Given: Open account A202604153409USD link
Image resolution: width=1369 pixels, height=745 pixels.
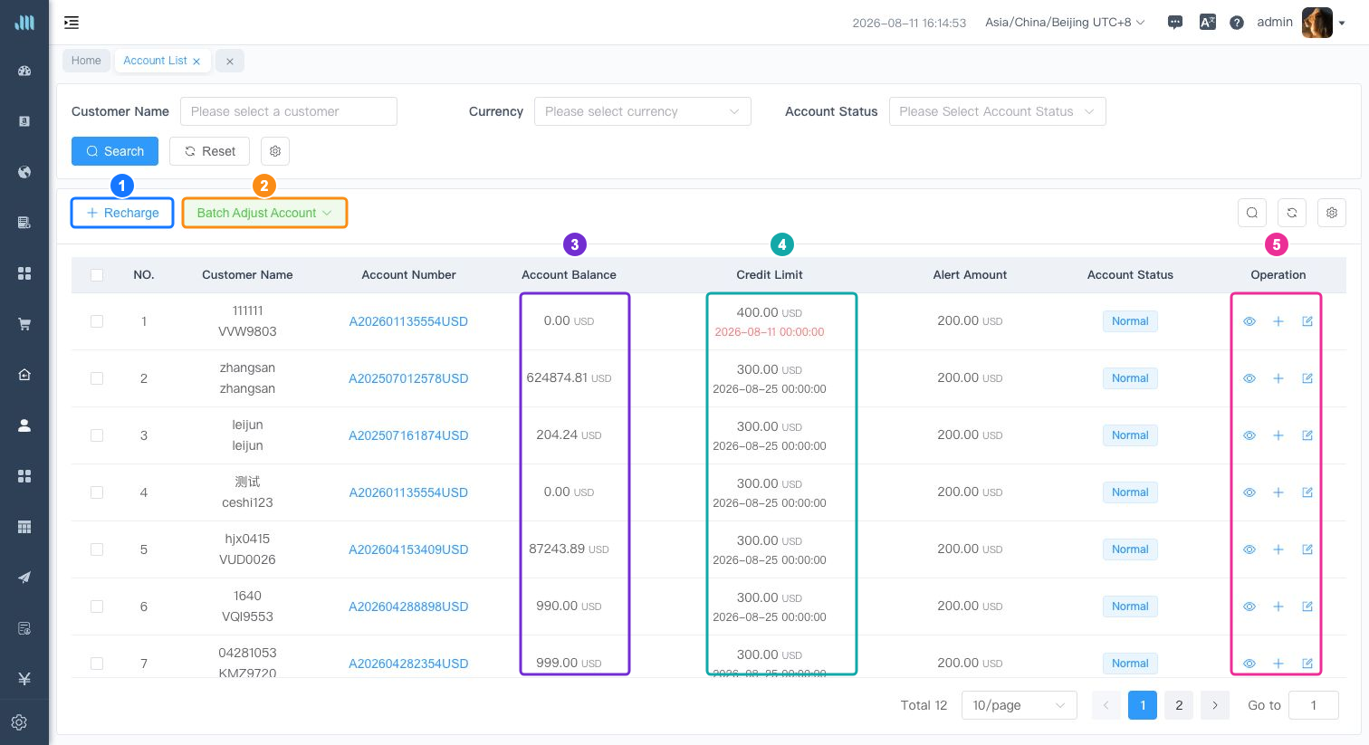Looking at the screenshot, I should tap(408, 549).
